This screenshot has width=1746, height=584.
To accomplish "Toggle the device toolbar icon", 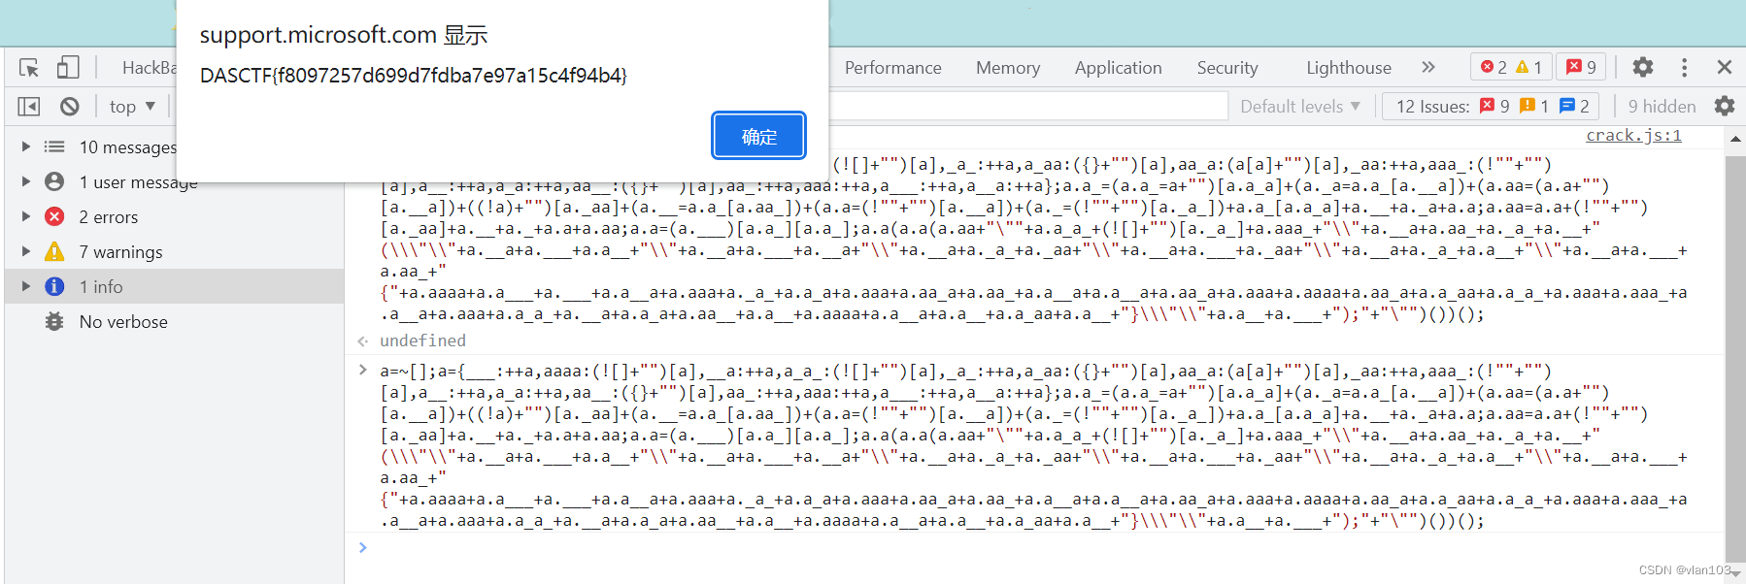I will tap(67, 68).
